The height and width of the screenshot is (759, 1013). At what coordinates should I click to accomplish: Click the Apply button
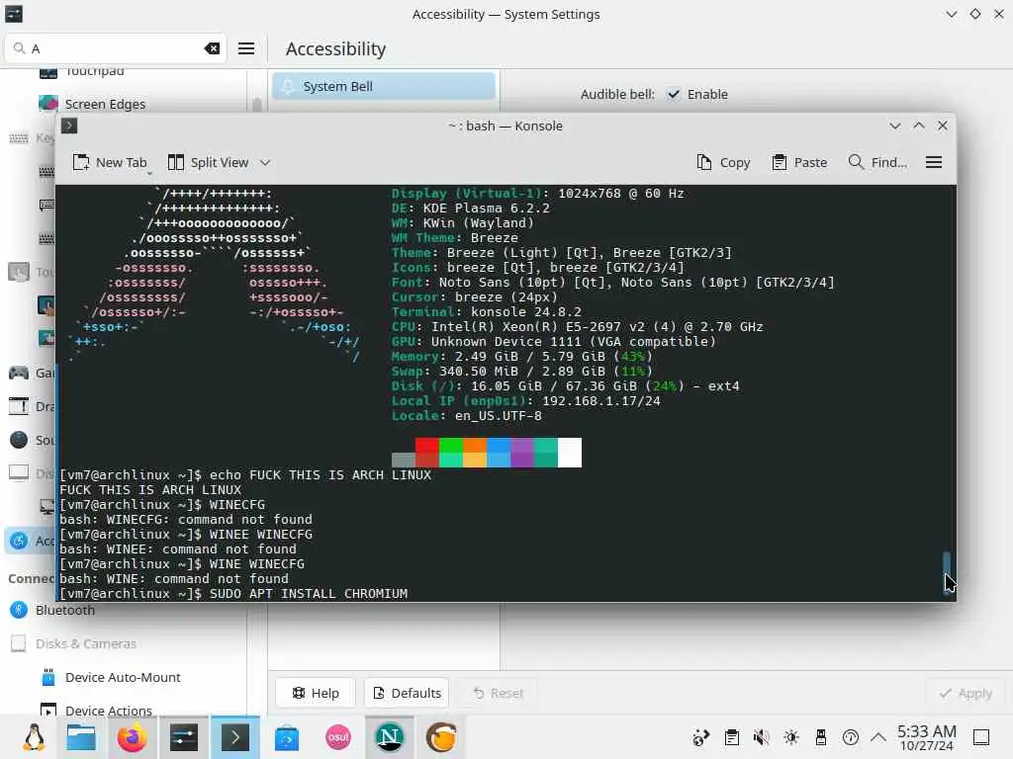966,693
